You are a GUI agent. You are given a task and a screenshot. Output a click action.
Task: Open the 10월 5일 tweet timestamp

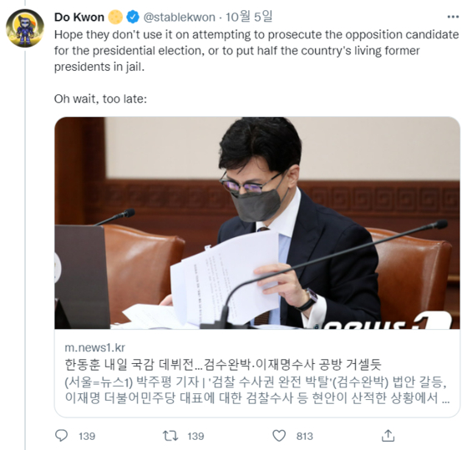tap(249, 17)
